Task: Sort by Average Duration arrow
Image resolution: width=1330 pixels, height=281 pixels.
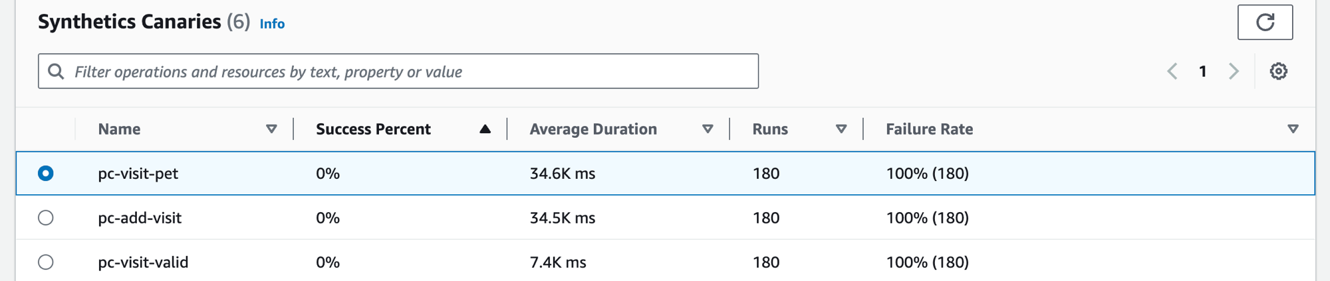Action: (x=708, y=129)
